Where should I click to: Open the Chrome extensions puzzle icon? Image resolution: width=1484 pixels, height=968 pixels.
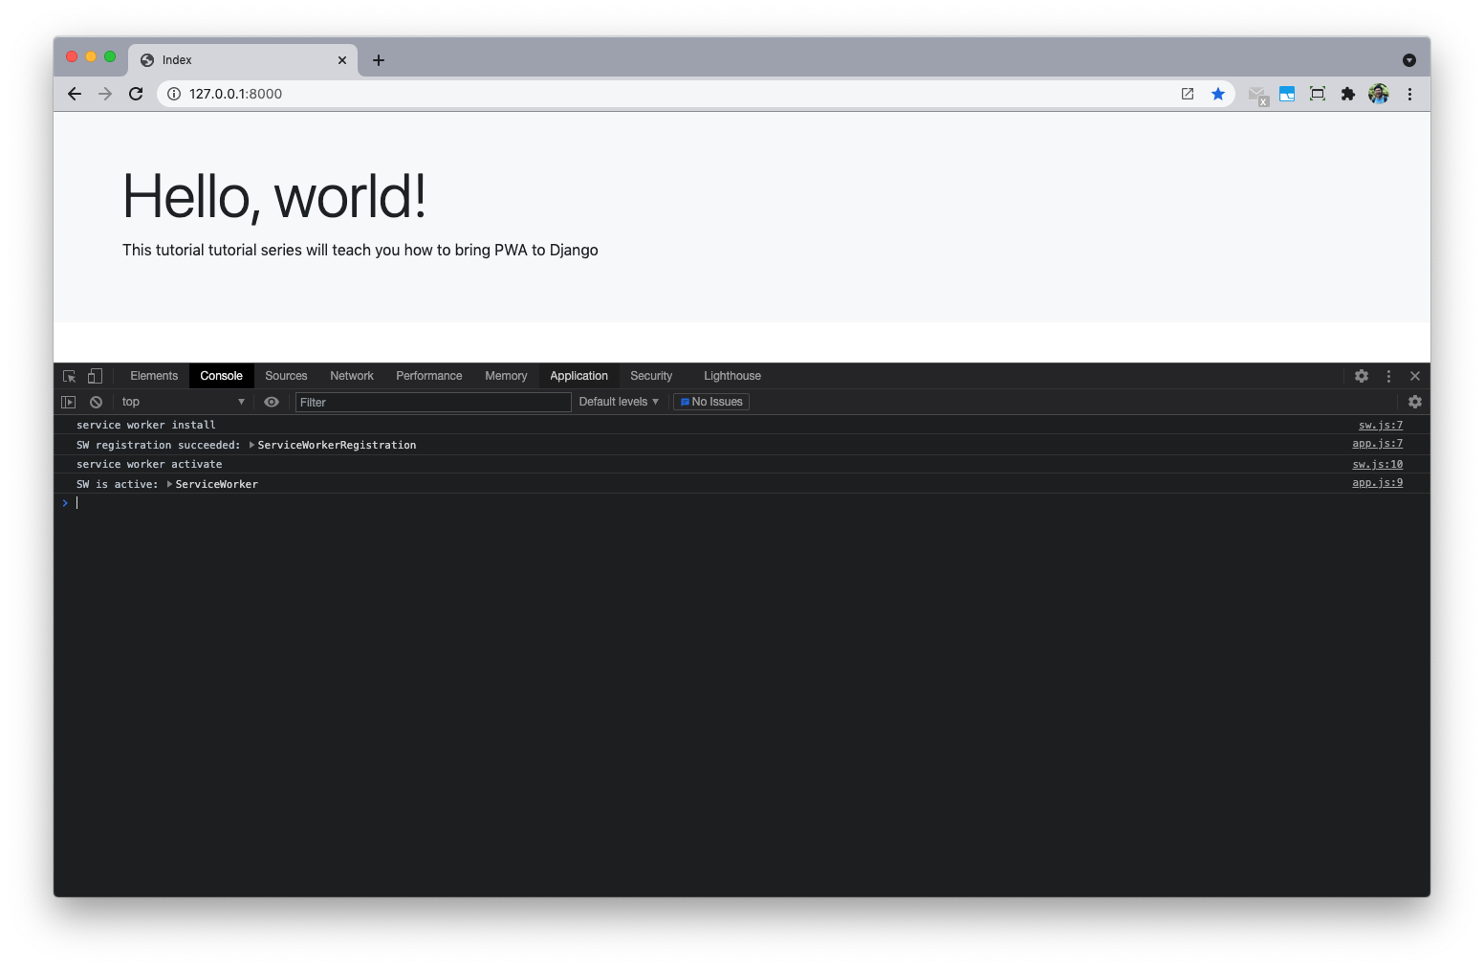tap(1348, 94)
